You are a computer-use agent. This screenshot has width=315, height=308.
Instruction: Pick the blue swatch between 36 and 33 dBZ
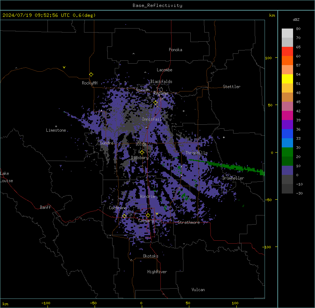pos(287,134)
